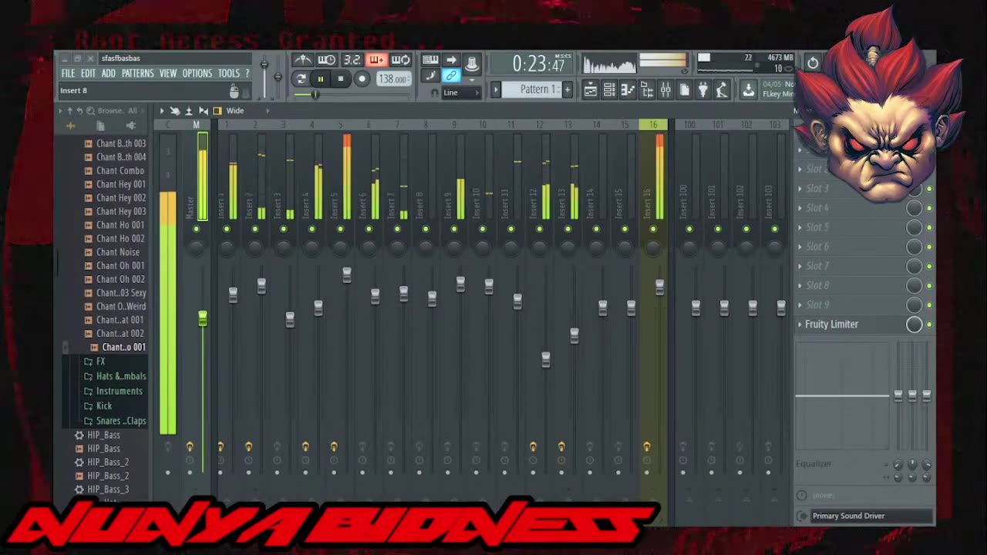The height and width of the screenshot is (555, 987).
Task: Toggle Fruity Limiter effect on/off LED
Action: click(x=929, y=325)
